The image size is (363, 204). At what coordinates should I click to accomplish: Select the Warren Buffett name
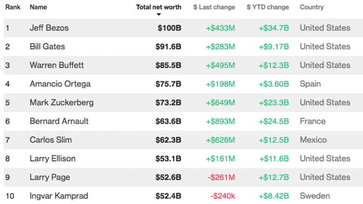(57, 65)
